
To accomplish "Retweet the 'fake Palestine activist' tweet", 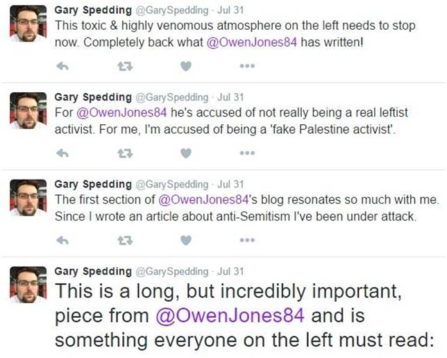I will pos(126,153).
